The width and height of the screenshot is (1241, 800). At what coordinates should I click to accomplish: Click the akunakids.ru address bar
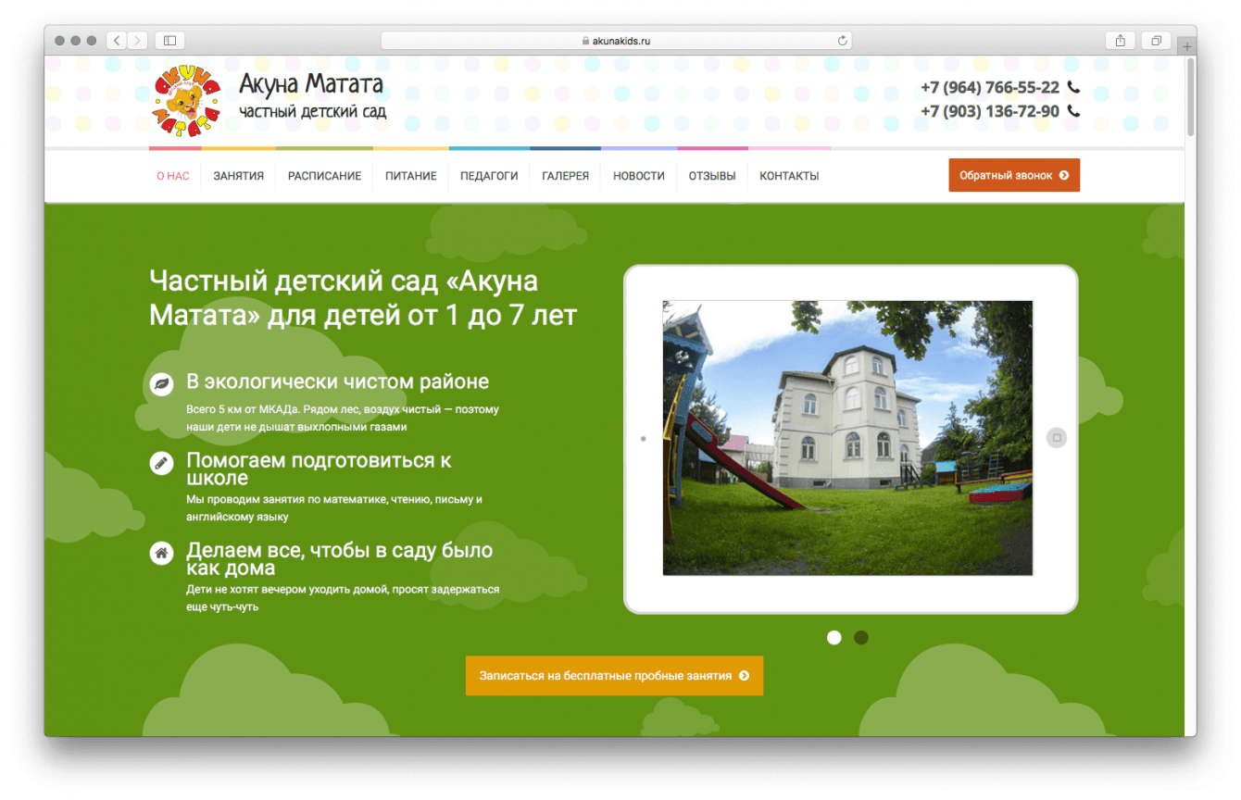click(x=617, y=41)
